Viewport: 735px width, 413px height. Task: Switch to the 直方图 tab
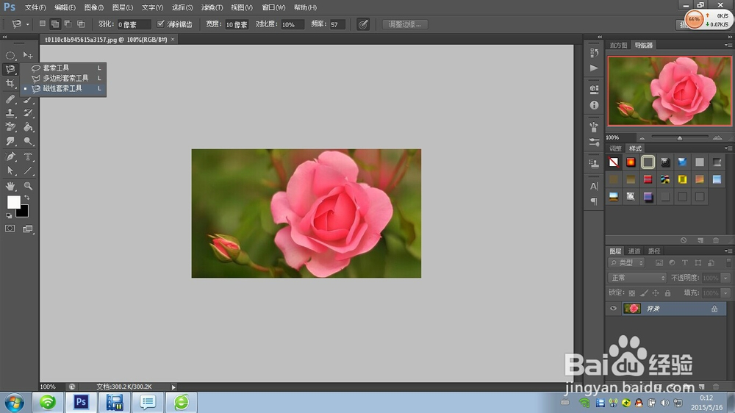[618, 45]
